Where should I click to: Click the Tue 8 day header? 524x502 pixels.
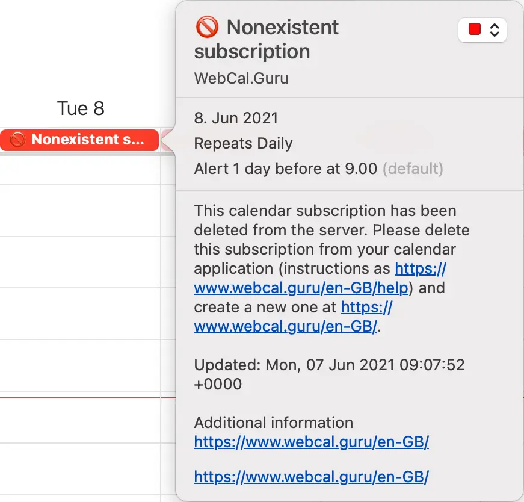(81, 108)
